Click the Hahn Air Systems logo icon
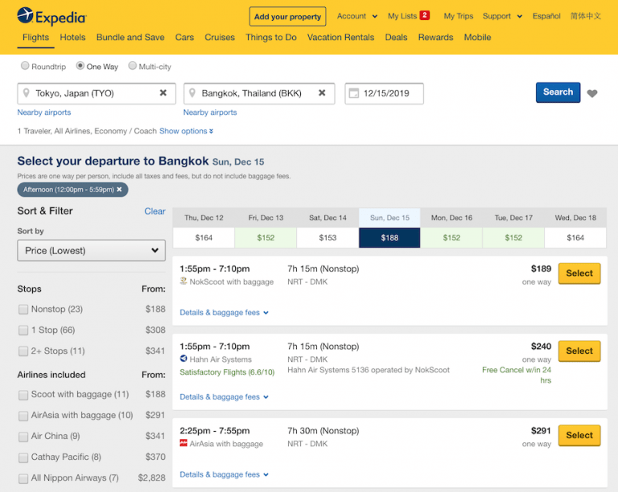This screenshot has height=492, width=618. (183, 359)
